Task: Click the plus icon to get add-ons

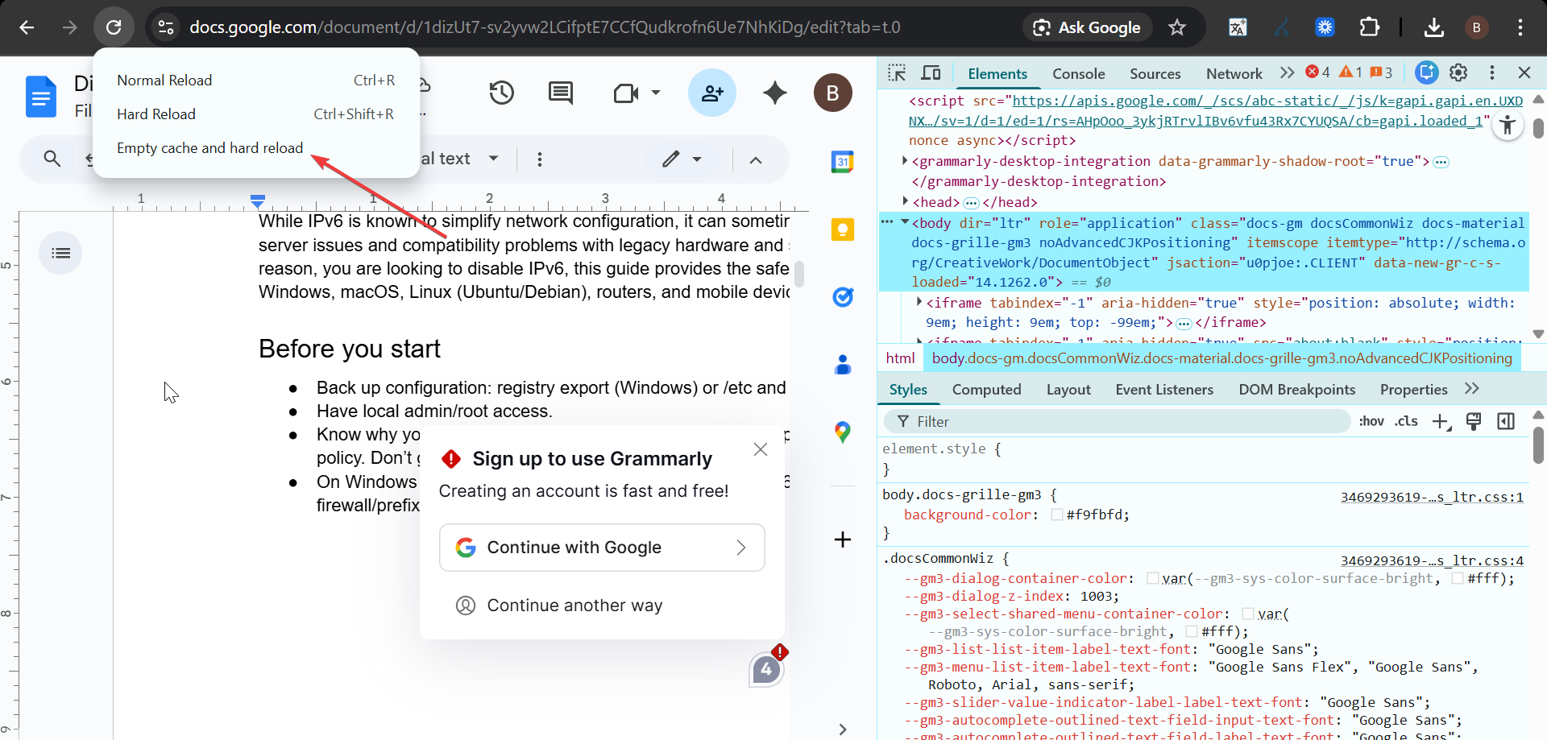Action: (843, 539)
